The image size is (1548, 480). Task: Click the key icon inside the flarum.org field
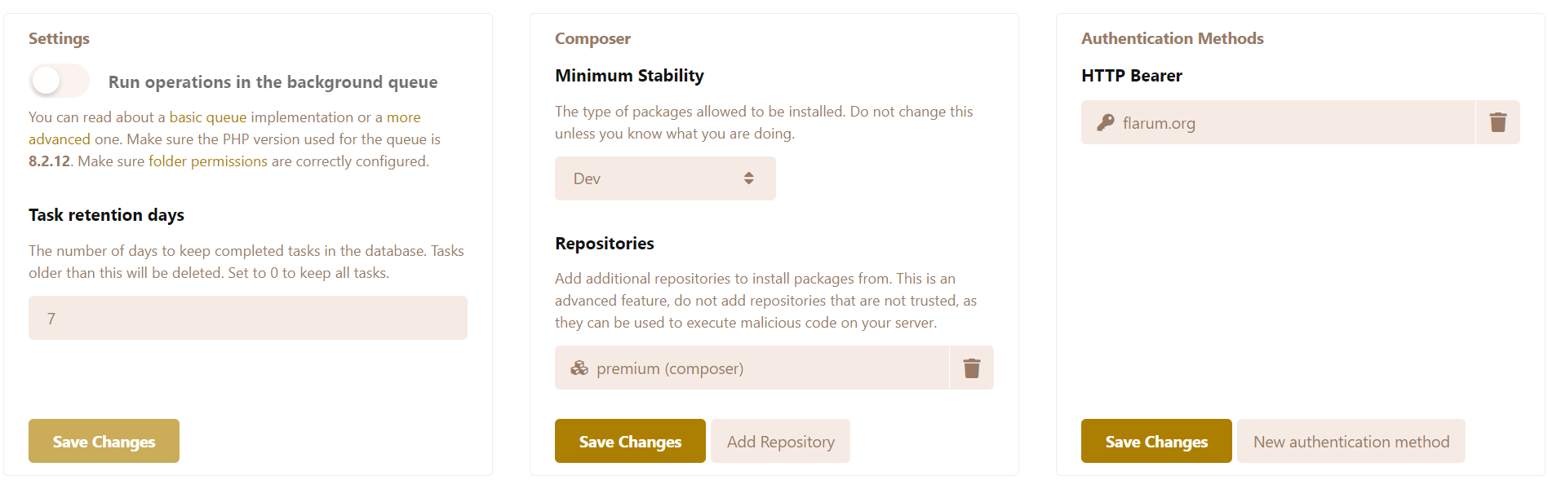(1105, 123)
